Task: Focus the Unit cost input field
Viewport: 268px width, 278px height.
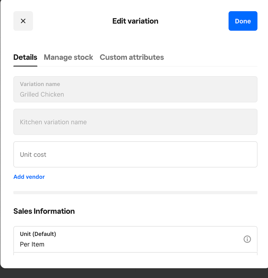Action: point(135,154)
